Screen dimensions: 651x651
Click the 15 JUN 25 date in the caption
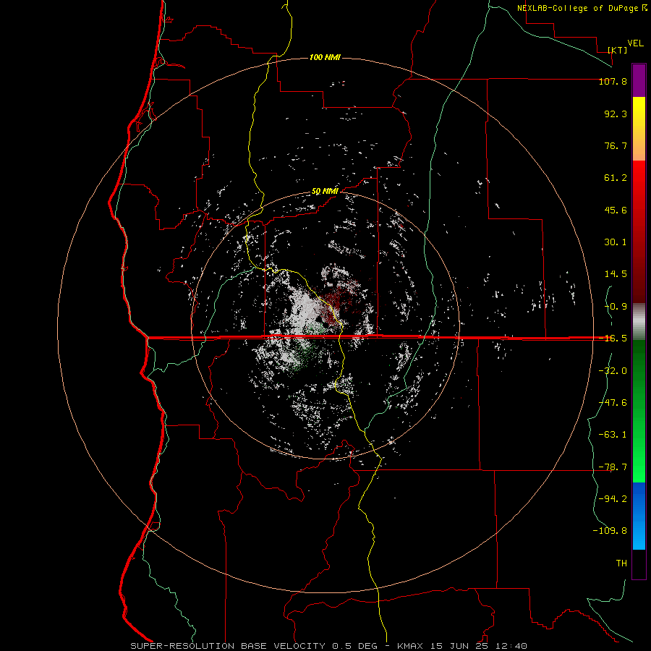point(459,646)
